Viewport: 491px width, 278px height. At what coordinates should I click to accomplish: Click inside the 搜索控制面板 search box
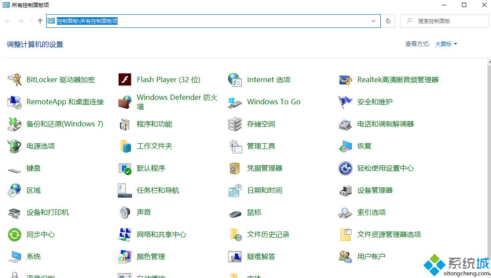pyautogui.click(x=446, y=21)
